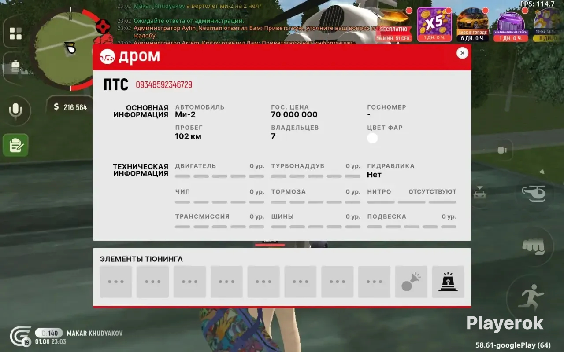The width and height of the screenshot is (564, 352).
Task: Tap the money balance $ 216 564
Action: click(x=70, y=107)
